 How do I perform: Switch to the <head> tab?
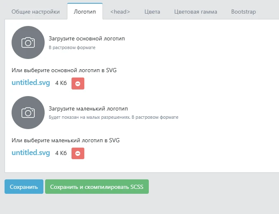[120, 12]
